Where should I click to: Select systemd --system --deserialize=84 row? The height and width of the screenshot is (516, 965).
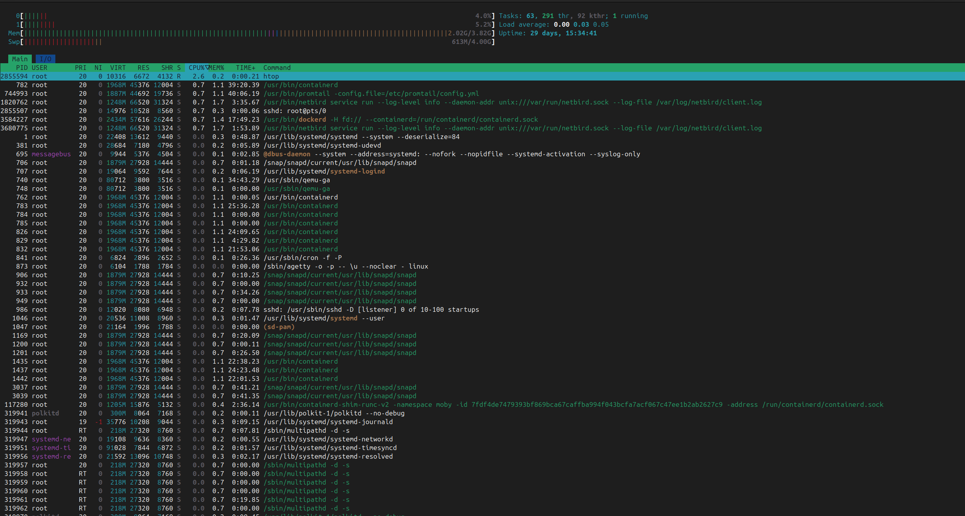482,137
